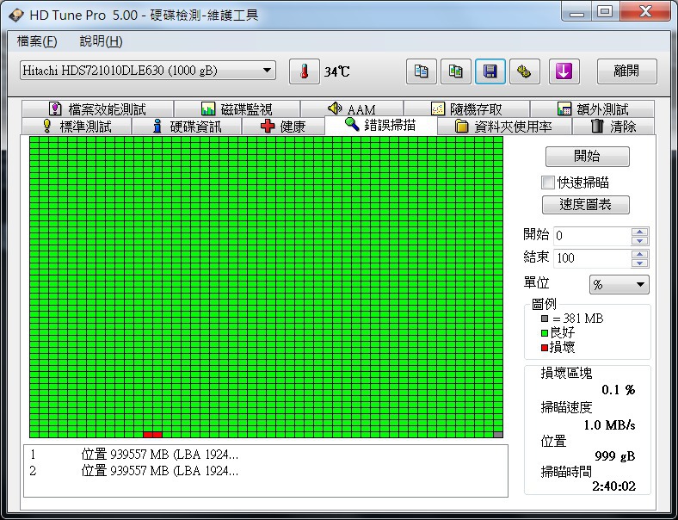678x520 pixels.
Task: Toggle the 快速掃瞄 quick scan checkbox
Action: (547, 183)
